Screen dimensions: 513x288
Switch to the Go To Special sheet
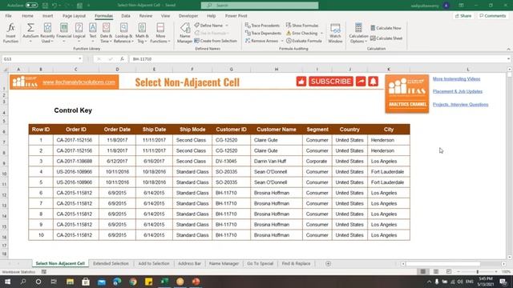pos(260,263)
